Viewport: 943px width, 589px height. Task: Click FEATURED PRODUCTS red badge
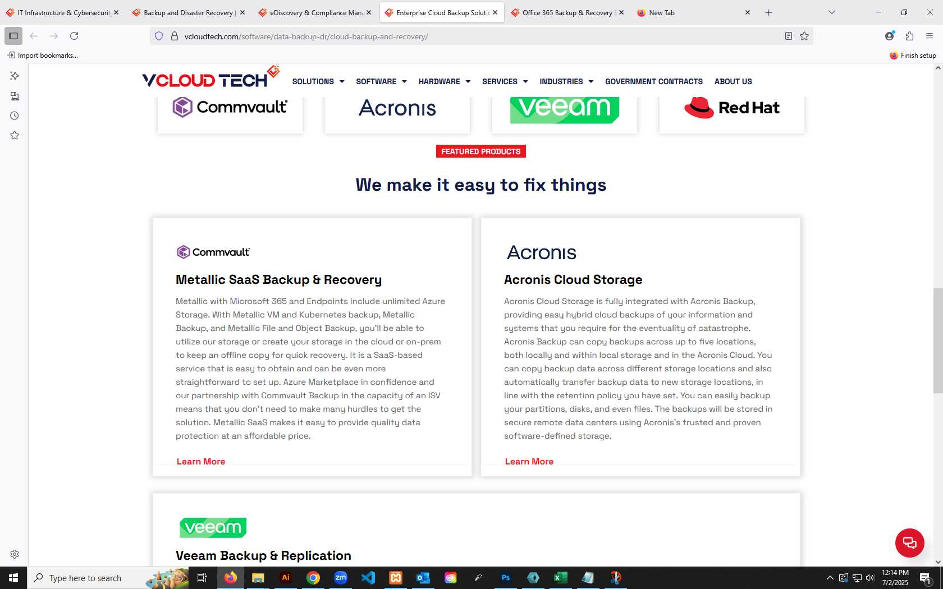[481, 151]
